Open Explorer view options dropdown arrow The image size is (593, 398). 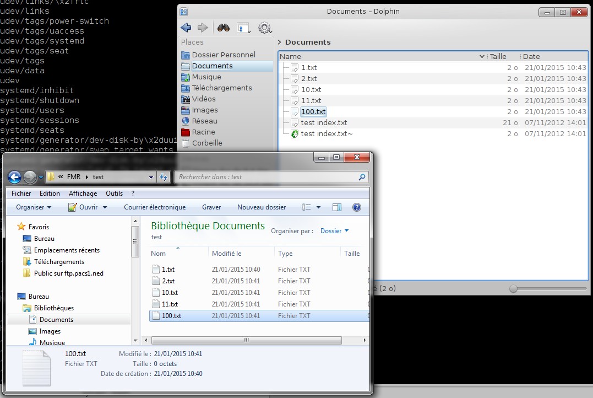pyautogui.click(x=318, y=207)
